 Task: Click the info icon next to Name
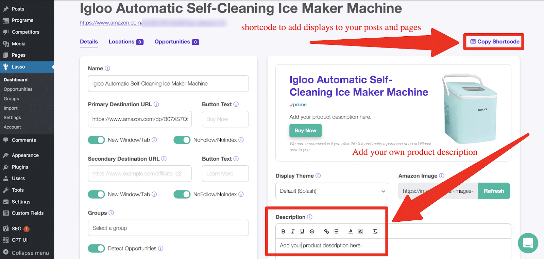point(107,68)
